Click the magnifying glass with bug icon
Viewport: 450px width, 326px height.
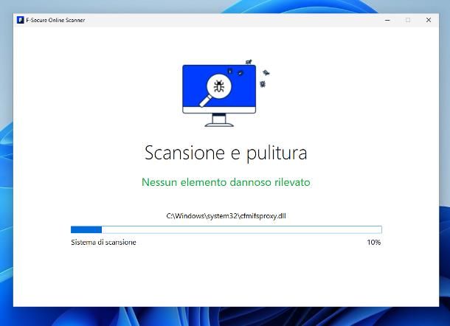point(216,90)
